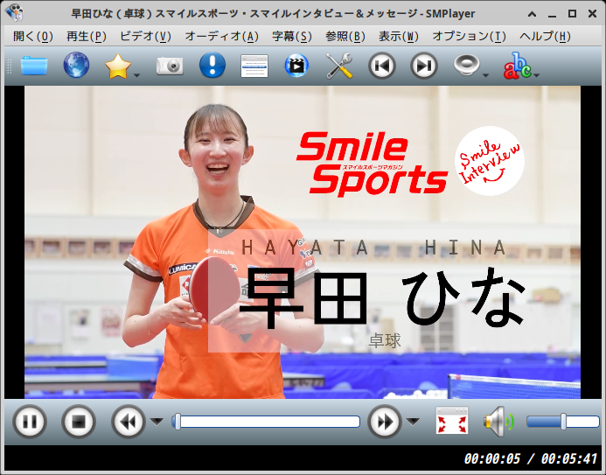The width and height of the screenshot is (606, 475).
Task: Open the オーディオ(A) menu
Action: (221, 37)
